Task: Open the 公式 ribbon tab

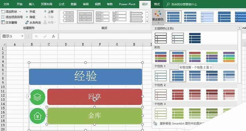Action: point(61,4)
